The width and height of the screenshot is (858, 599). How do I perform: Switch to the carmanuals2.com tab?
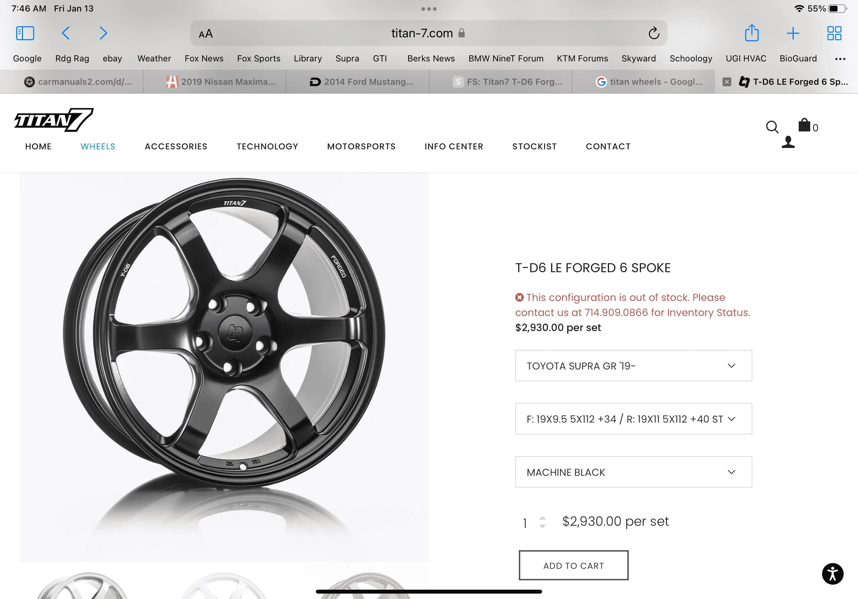click(x=72, y=82)
